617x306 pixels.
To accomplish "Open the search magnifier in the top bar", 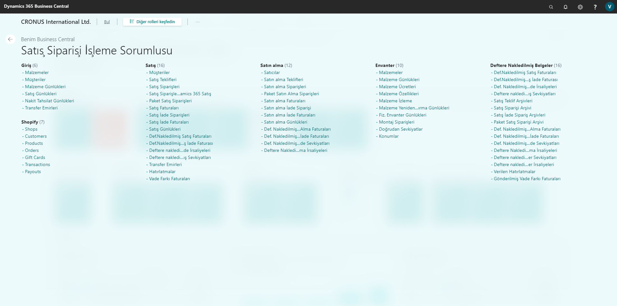I will coord(551,7).
